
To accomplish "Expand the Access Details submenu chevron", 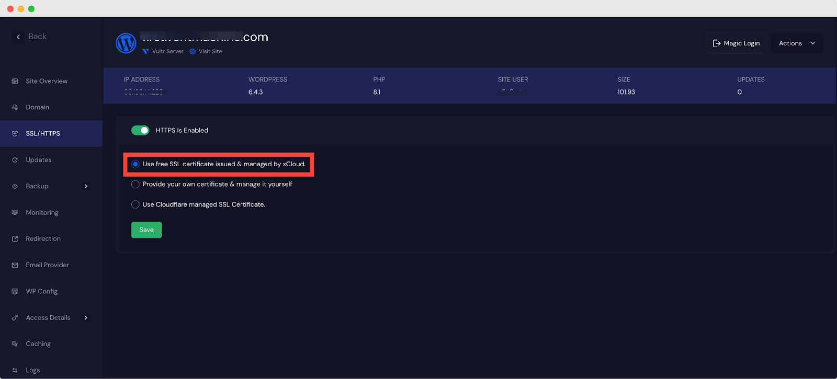I will pos(86,318).
